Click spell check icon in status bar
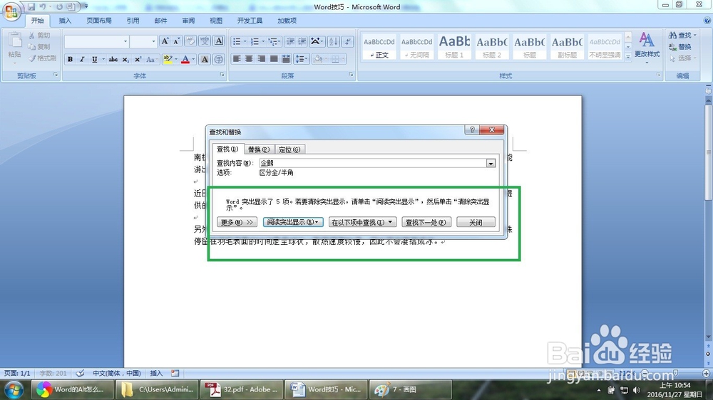Screen dimensions: 713x400 [80, 373]
